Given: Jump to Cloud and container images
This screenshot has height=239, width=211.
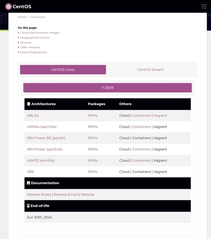Looking at the screenshot, I should tap(40, 33).
